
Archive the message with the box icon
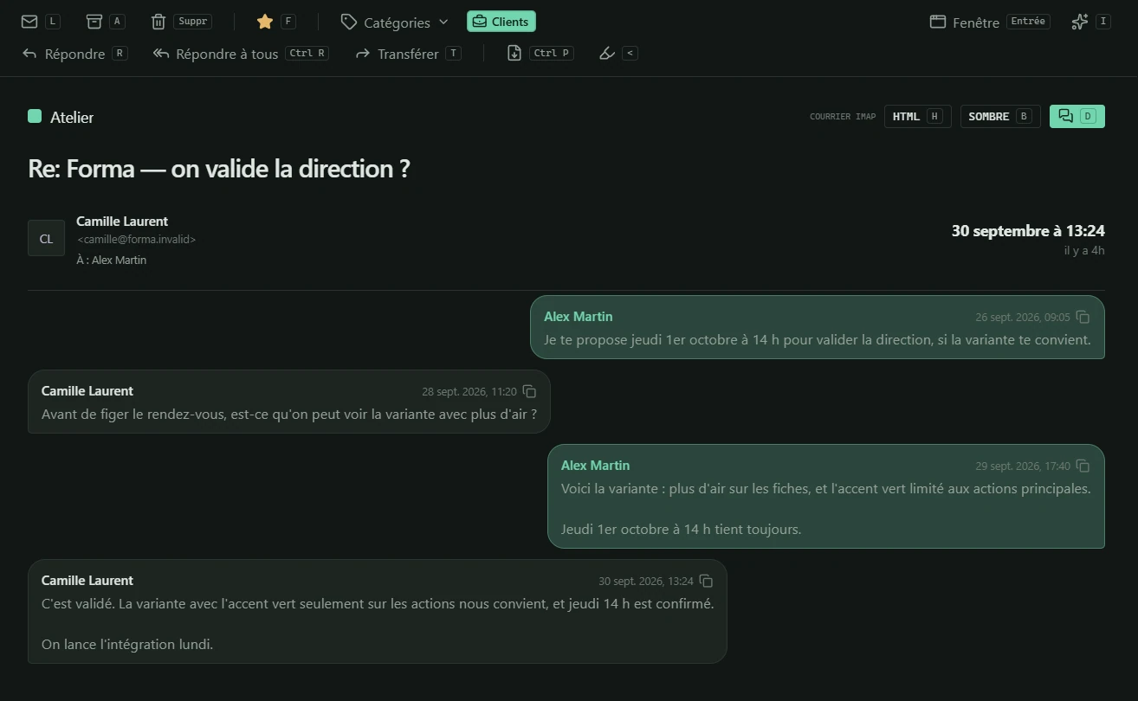coord(94,22)
